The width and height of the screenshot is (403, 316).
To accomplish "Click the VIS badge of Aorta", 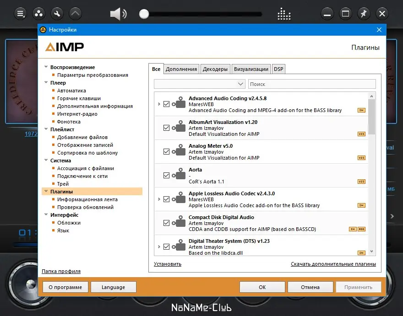I will pyautogui.click(x=361, y=182).
